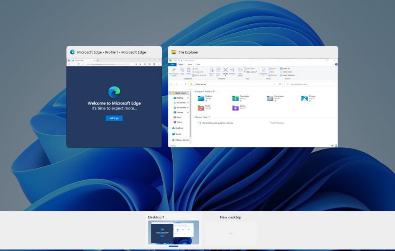Viewport: 395px width, 251px height.
Task: Select the Desktop 1 thumbnail
Action: point(174,233)
